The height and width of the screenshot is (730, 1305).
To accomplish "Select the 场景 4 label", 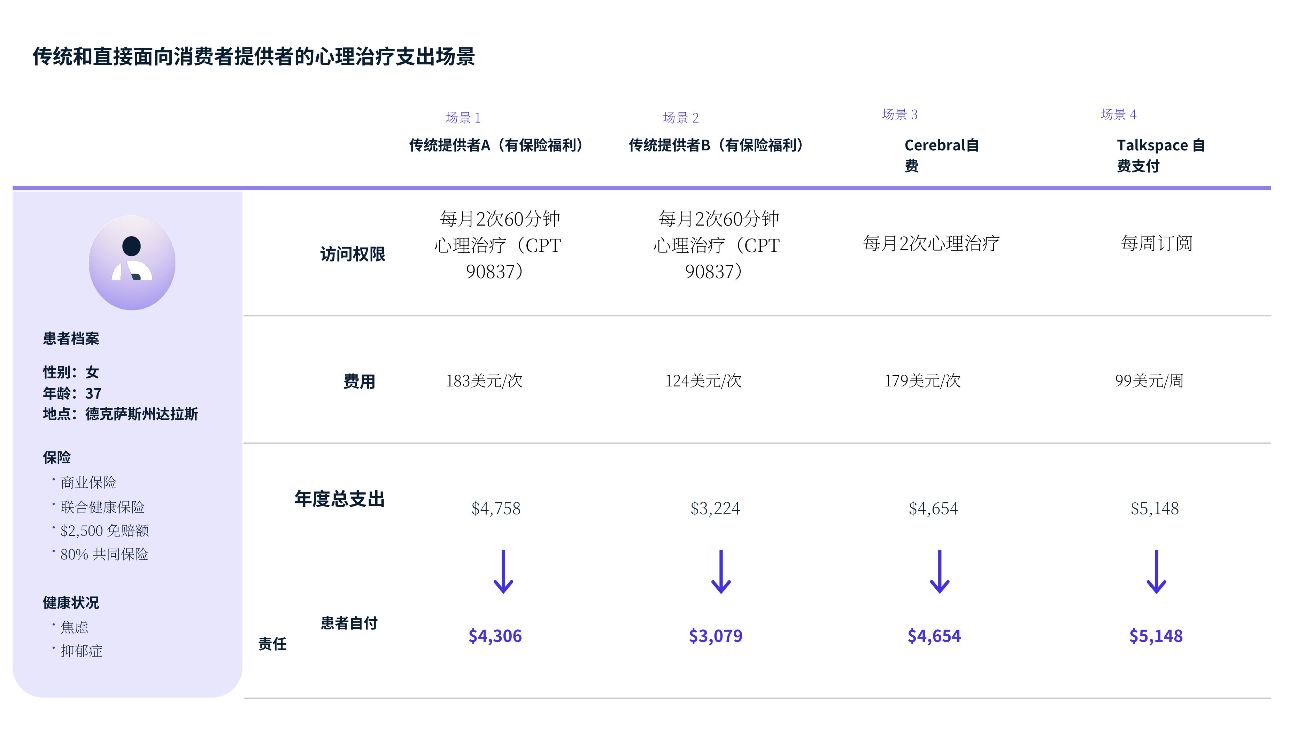I will click(1119, 115).
